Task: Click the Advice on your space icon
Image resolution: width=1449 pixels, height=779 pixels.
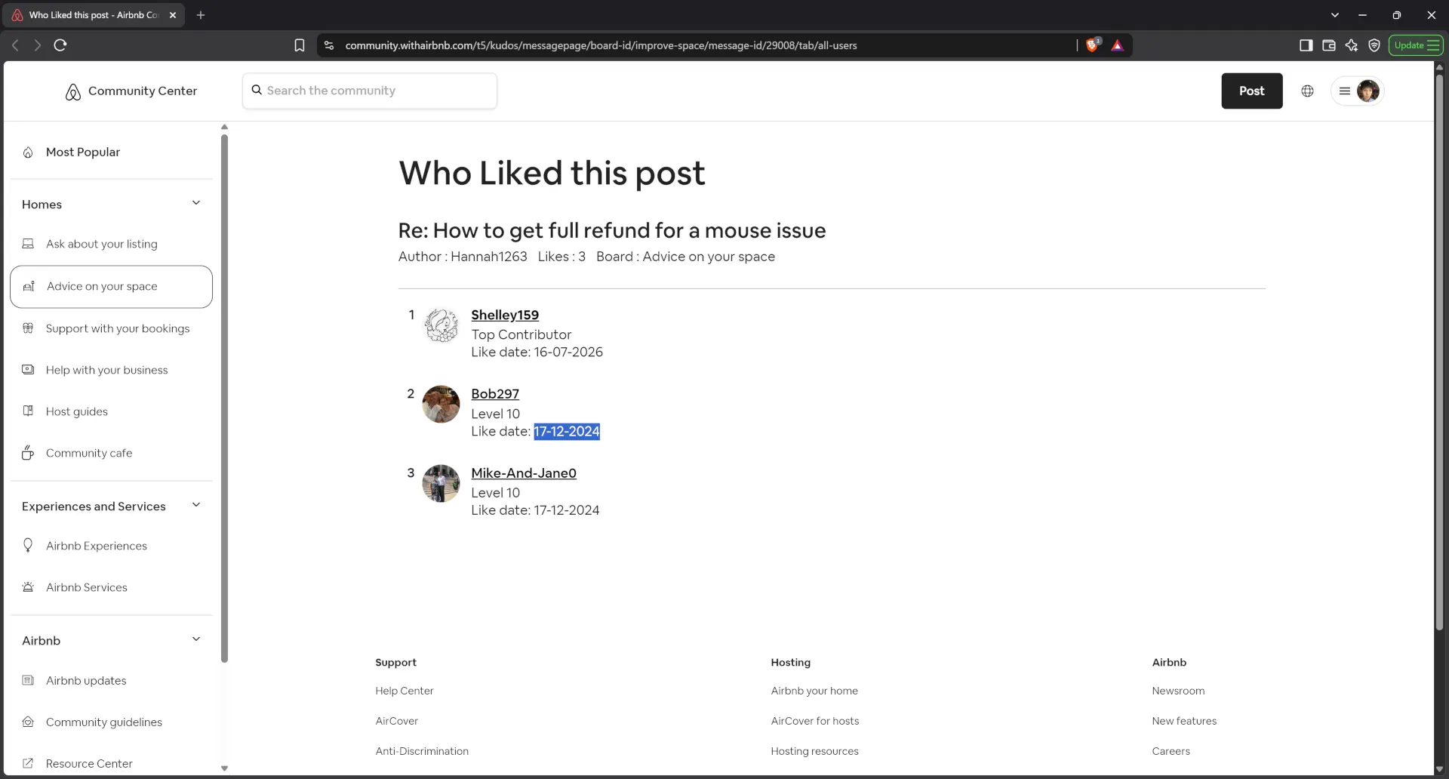Action: click(29, 286)
